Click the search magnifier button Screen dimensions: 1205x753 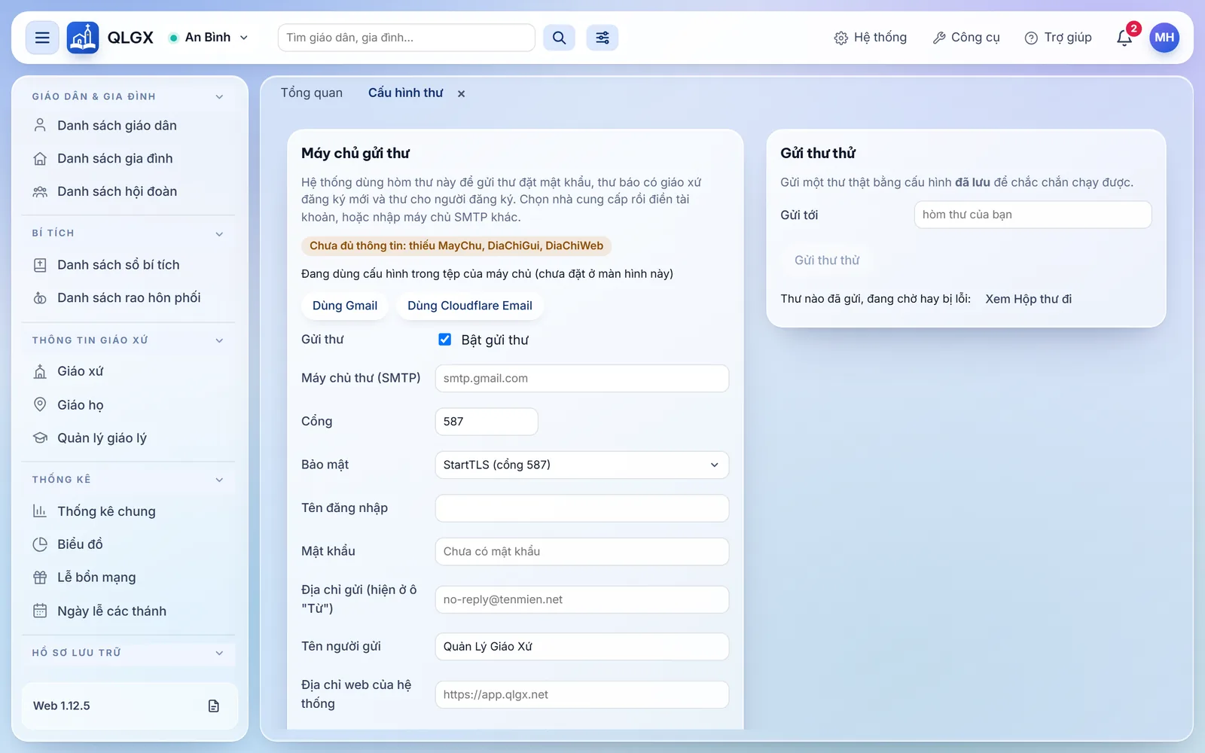coord(559,38)
